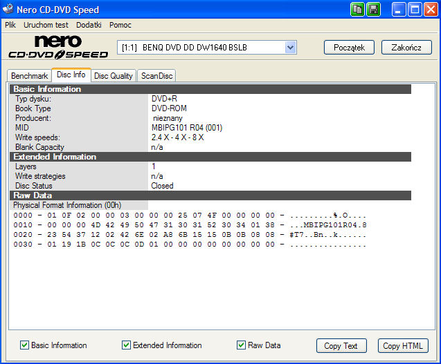Click the hex data row starting 0000

point(189,215)
